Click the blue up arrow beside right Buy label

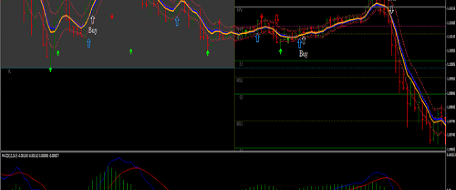coord(299,43)
